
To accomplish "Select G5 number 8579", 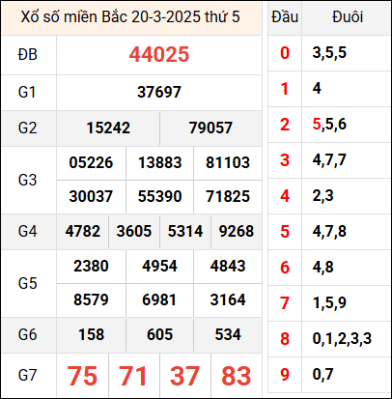I will coord(91,299).
